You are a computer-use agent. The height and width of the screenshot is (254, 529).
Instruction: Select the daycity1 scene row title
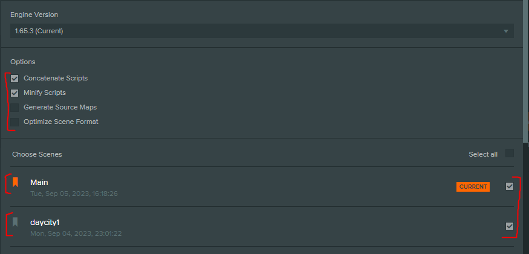point(45,223)
